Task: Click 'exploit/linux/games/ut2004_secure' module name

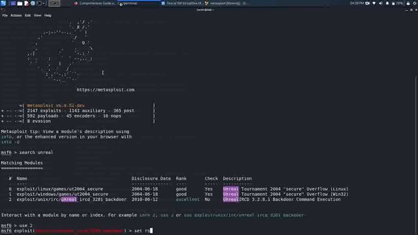Action: pyautogui.click(x=59, y=189)
